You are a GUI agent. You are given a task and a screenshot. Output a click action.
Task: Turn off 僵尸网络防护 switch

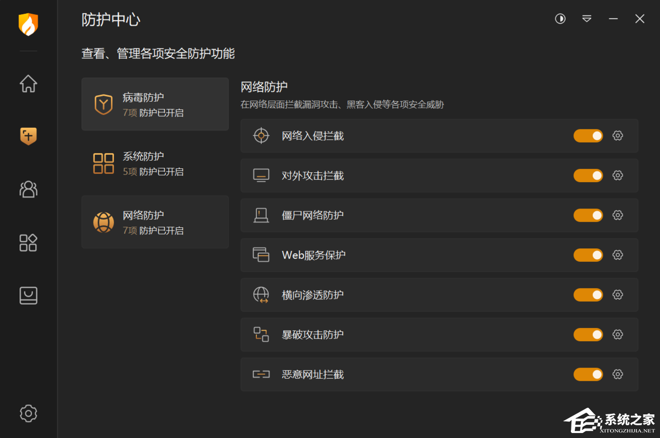coord(588,215)
